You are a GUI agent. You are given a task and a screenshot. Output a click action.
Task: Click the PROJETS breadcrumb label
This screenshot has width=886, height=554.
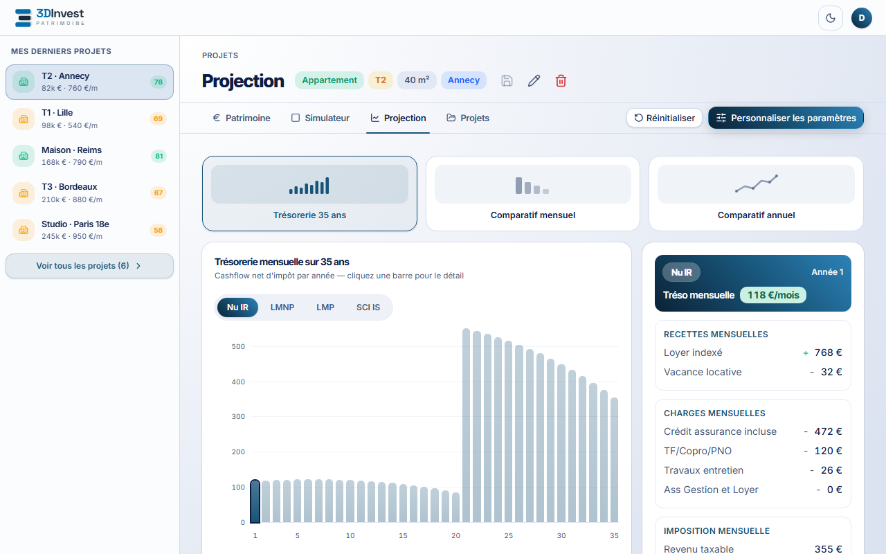click(220, 55)
